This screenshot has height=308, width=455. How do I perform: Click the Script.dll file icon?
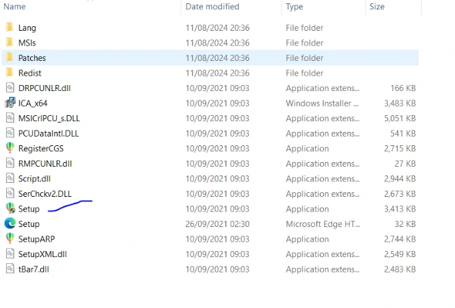pyautogui.click(x=10, y=179)
